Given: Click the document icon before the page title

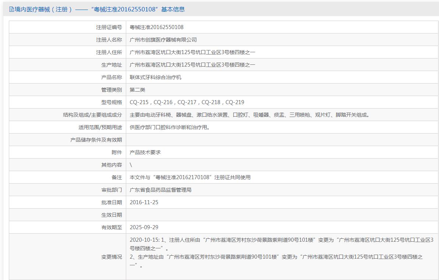Looking at the screenshot, I should pyautogui.click(x=11, y=10).
